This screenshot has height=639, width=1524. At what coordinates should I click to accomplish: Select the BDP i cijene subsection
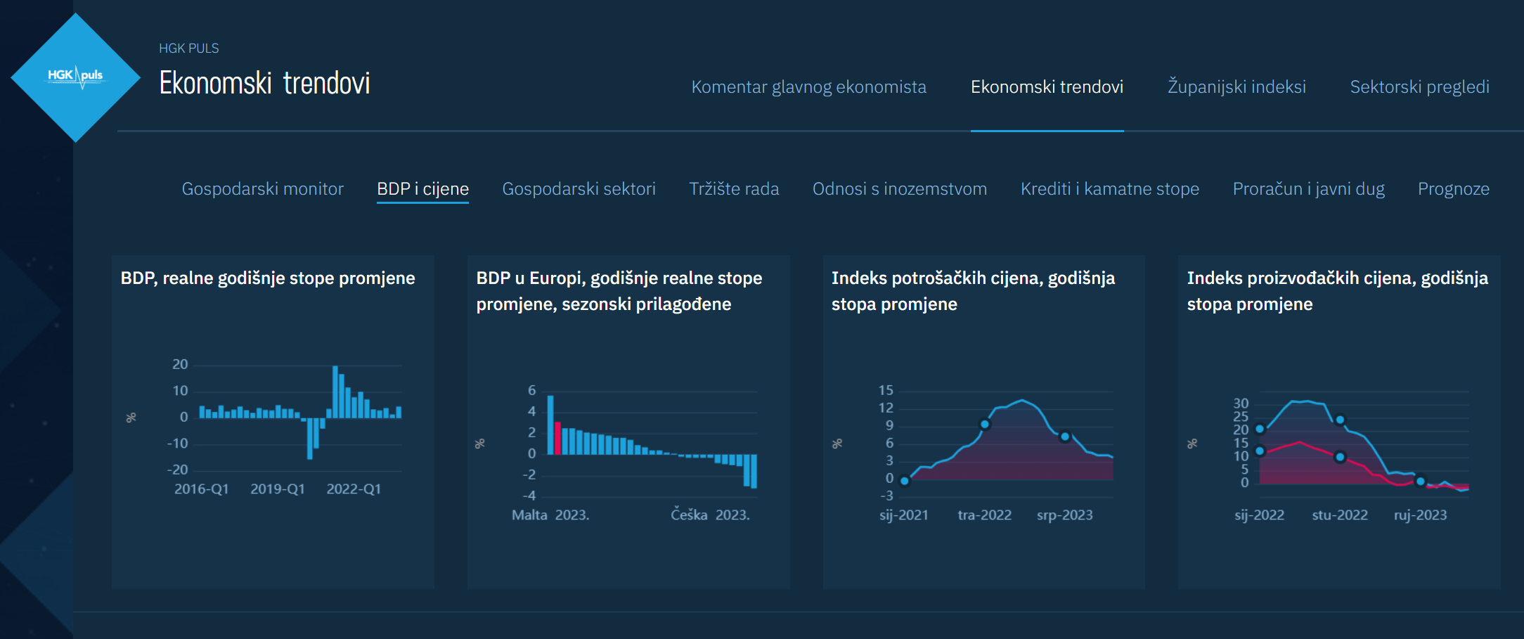(x=422, y=189)
